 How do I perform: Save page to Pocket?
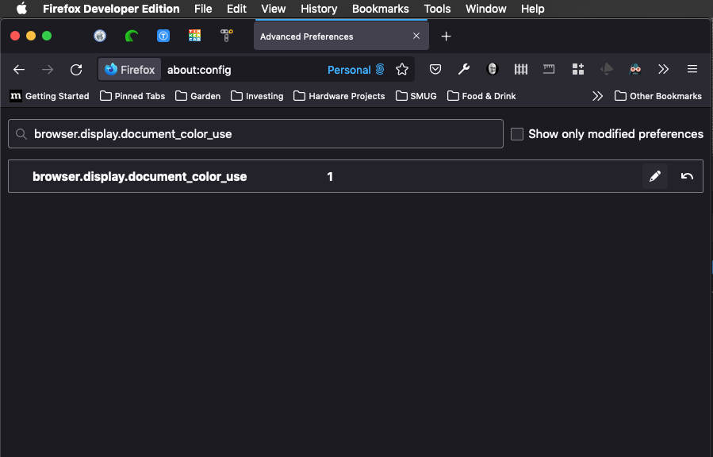[435, 69]
